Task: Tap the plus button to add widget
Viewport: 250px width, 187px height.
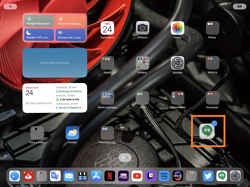Action: tap(10, 6)
